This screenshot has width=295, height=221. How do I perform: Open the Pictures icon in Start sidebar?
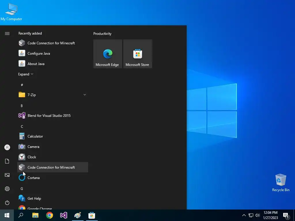(7, 175)
